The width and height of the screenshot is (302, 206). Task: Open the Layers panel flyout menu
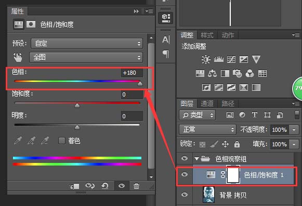[x=296, y=104]
